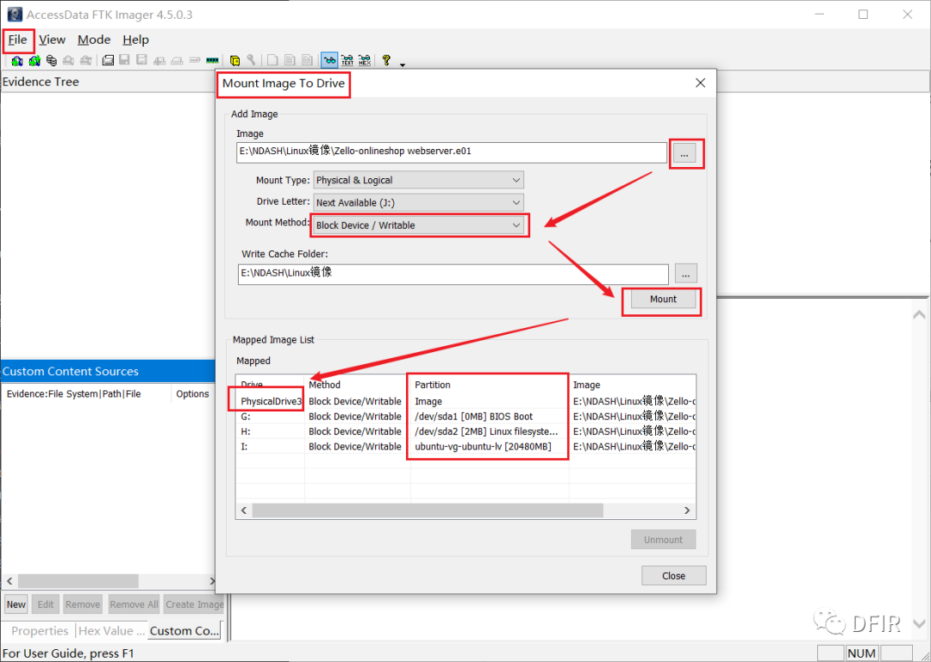Open the Mode menu
931x662 pixels.
click(94, 40)
